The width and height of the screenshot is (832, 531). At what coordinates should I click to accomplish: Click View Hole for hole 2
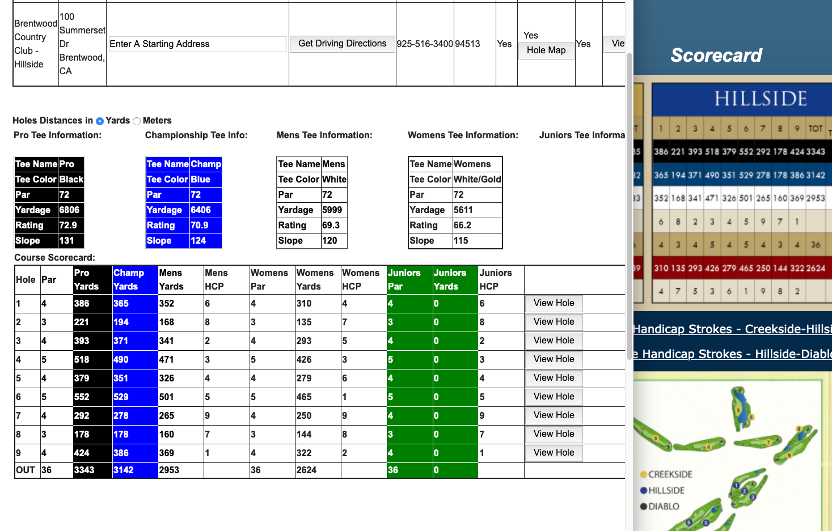pyautogui.click(x=554, y=322)
